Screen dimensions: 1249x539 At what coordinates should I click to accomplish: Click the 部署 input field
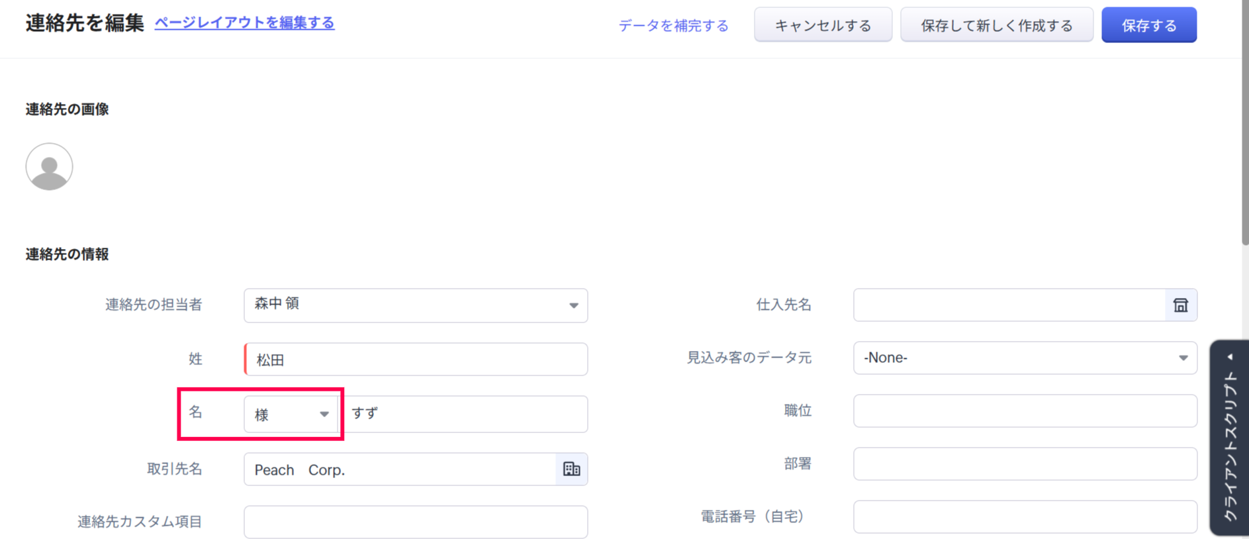click(1024, 464)
